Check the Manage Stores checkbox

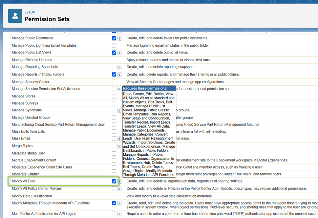point(114,96)
